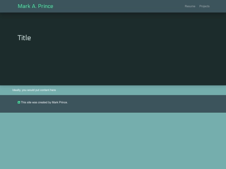Click "Ideally, you would put content here" text
Viewport: 226px width, 169px height.
pyautogui.click(x=34, y=90)
